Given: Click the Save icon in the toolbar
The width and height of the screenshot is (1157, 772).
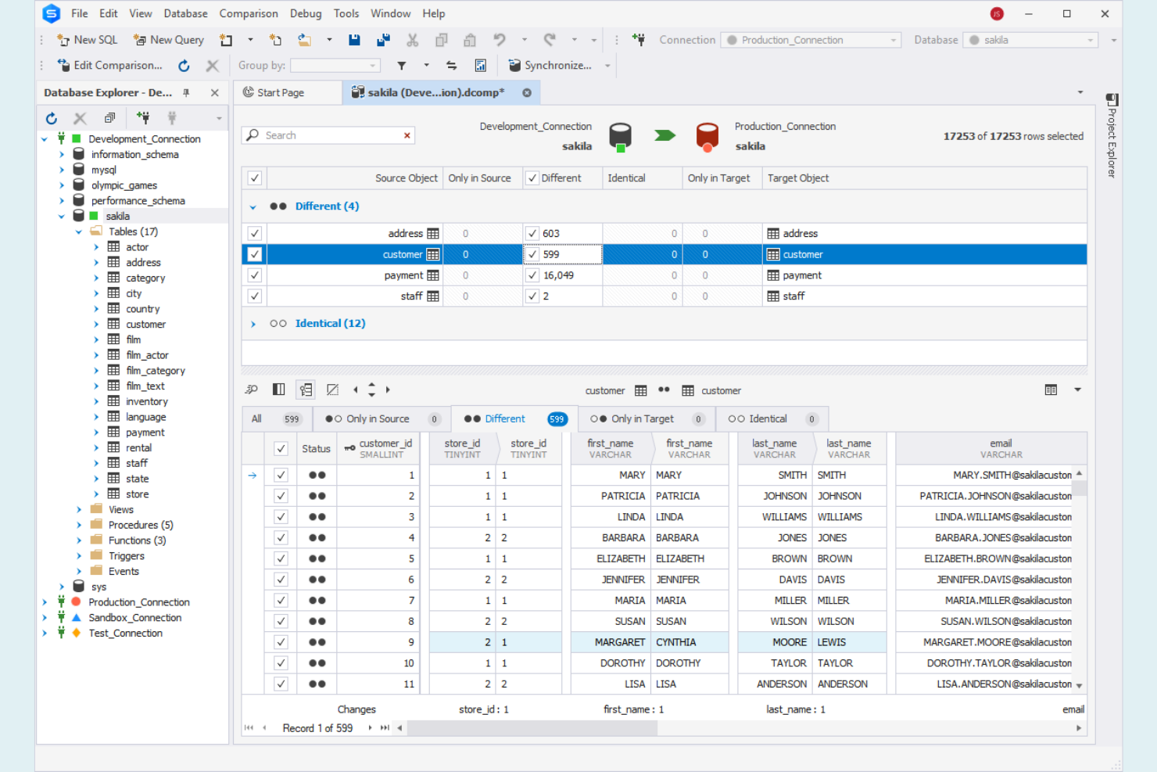Looking at the screenshot, I should click(x=354, y=39).
